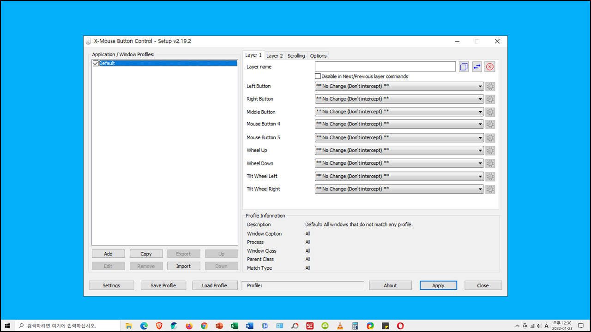The width and height of the screenshot is (591, 332).
Task: Expand the Mouse Button 5 action dropdown
Action: tap(399, 137)
